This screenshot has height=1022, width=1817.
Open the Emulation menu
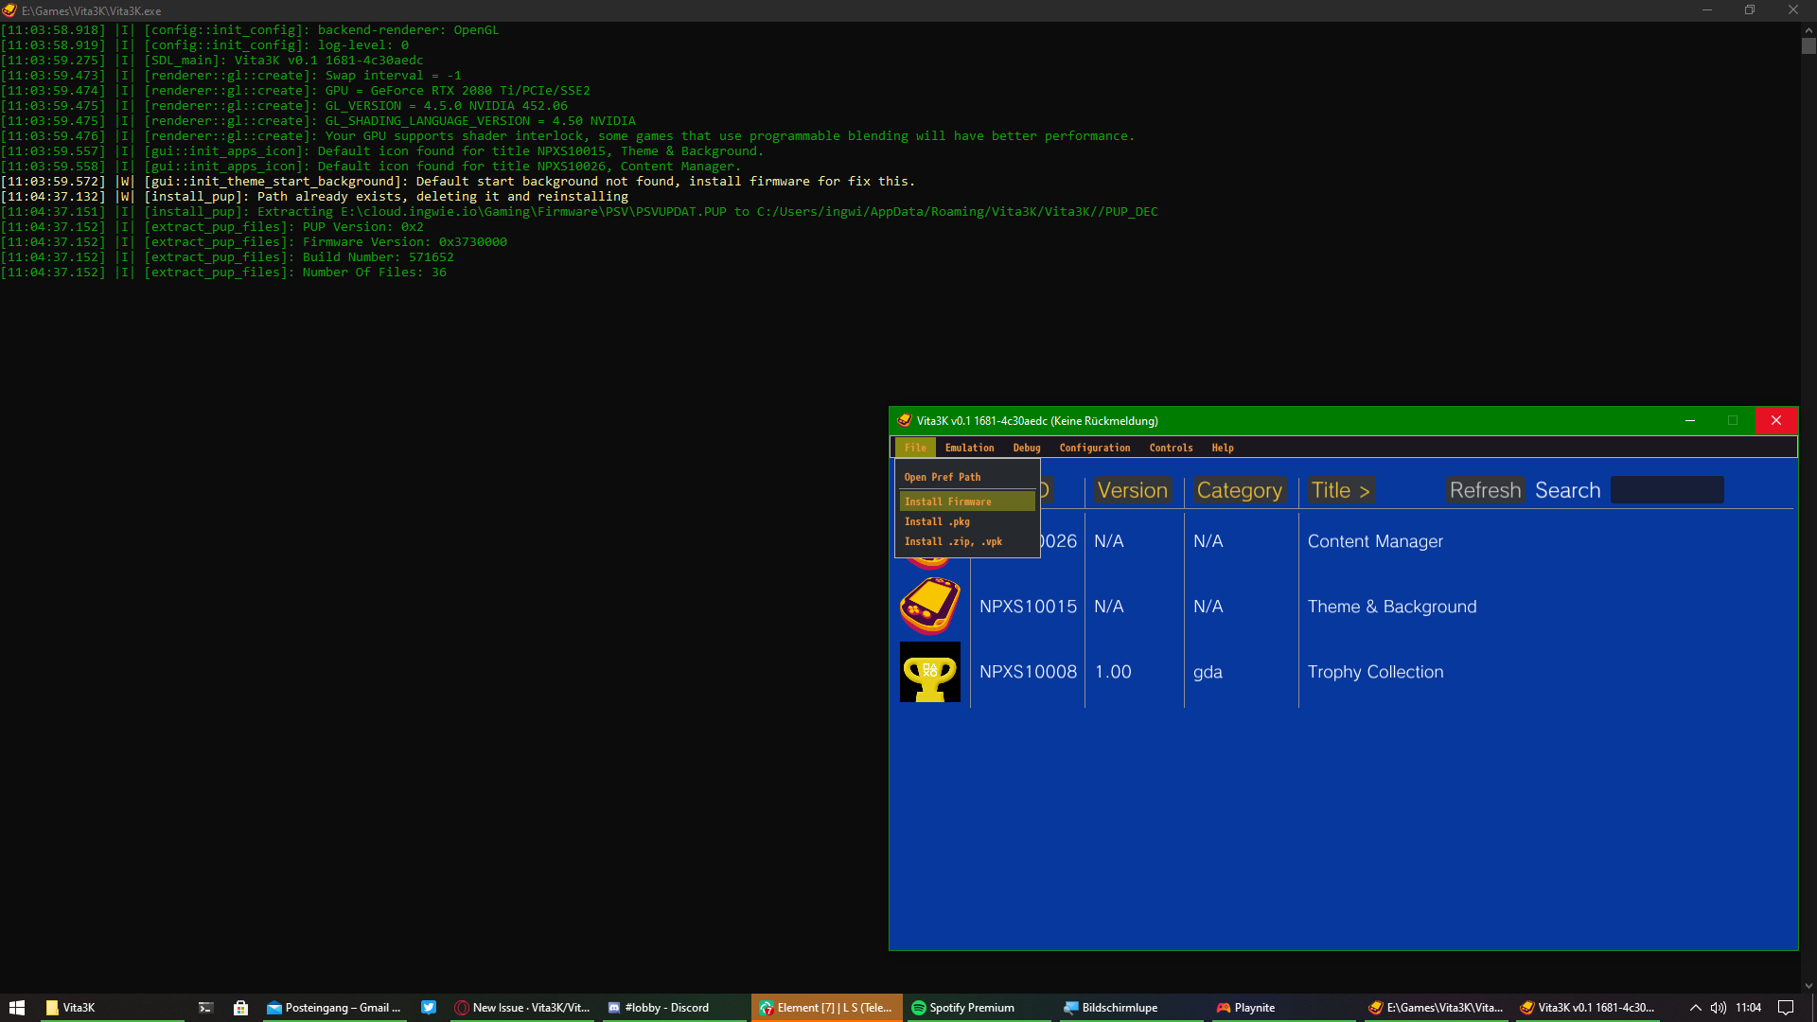coord(968,447)
